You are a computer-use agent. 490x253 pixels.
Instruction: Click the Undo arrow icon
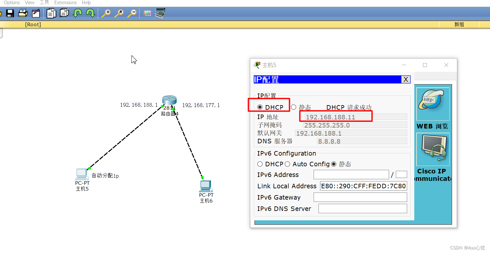click(78, 13)
